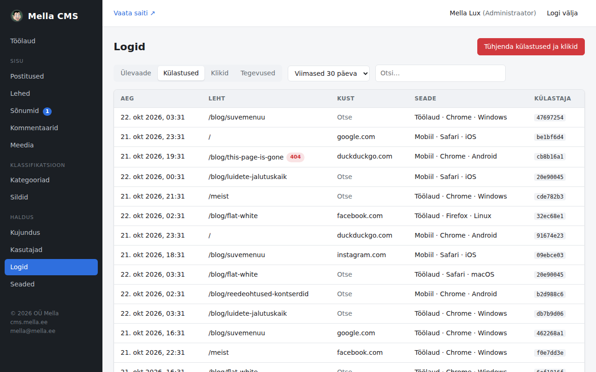596x372 pixels.
Task: Click visitor ID be1bf6d4
Action: point(550,137)
